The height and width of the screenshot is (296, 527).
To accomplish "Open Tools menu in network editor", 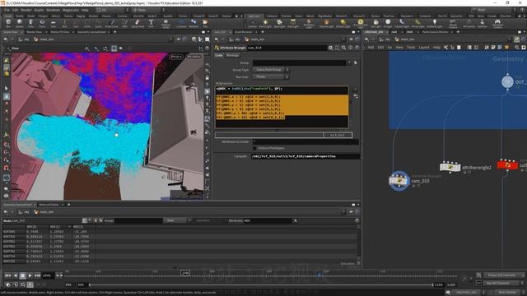I will coord(411,48).
